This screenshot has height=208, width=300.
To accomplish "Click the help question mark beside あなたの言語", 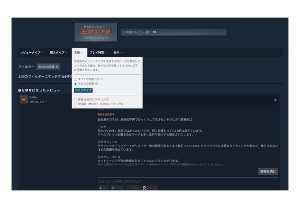I will (x=100, y=84).
